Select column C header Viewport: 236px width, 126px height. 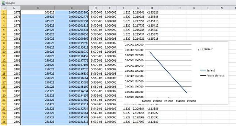click(72, 8)
